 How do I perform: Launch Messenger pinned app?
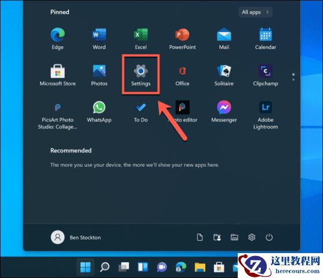pos(224,112)
